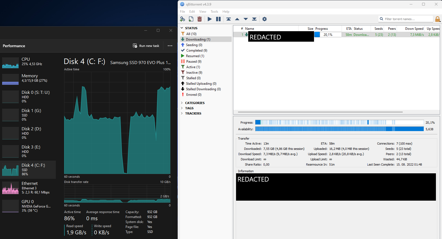442x239 pixels.
Task: Move torrent to bottom of queue icon
Action: pos(254,19)
